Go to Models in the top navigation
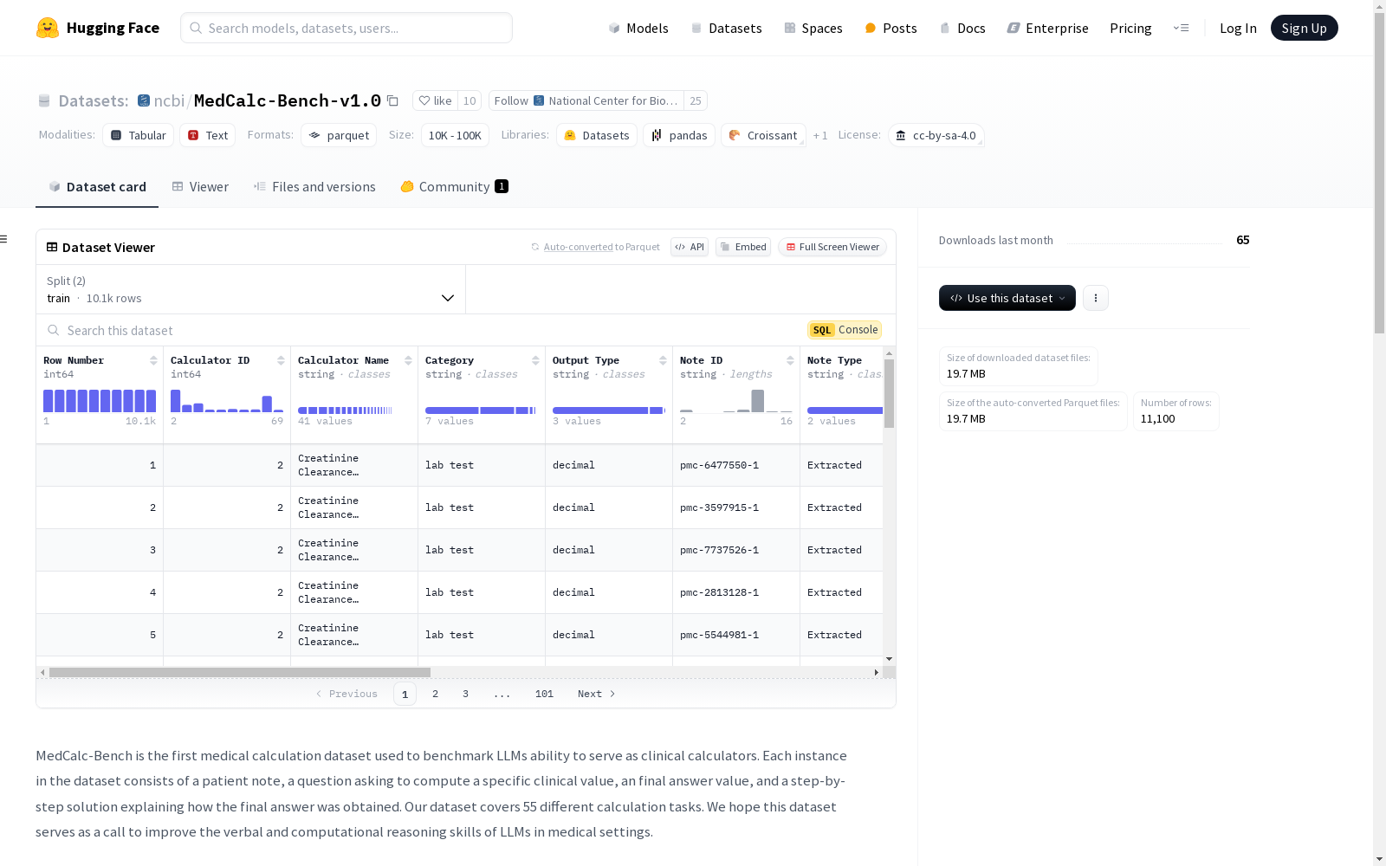1386x866 pixels. (x=638, y=28)
